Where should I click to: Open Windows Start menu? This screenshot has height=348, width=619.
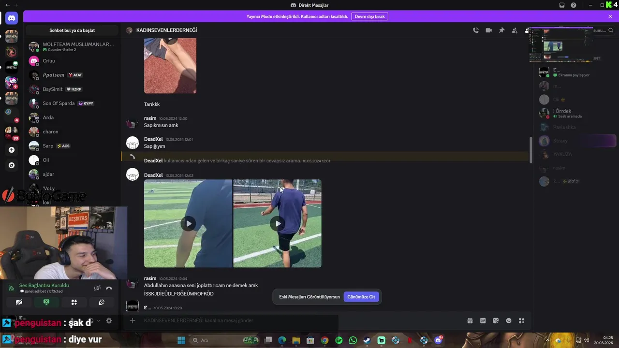[x=181, y=340]
